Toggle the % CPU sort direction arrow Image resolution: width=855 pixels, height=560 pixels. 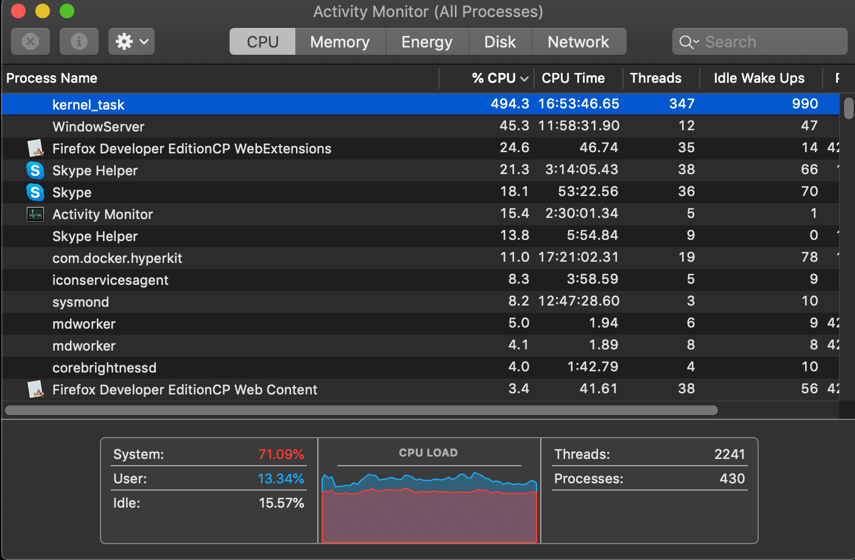[525, 78]
